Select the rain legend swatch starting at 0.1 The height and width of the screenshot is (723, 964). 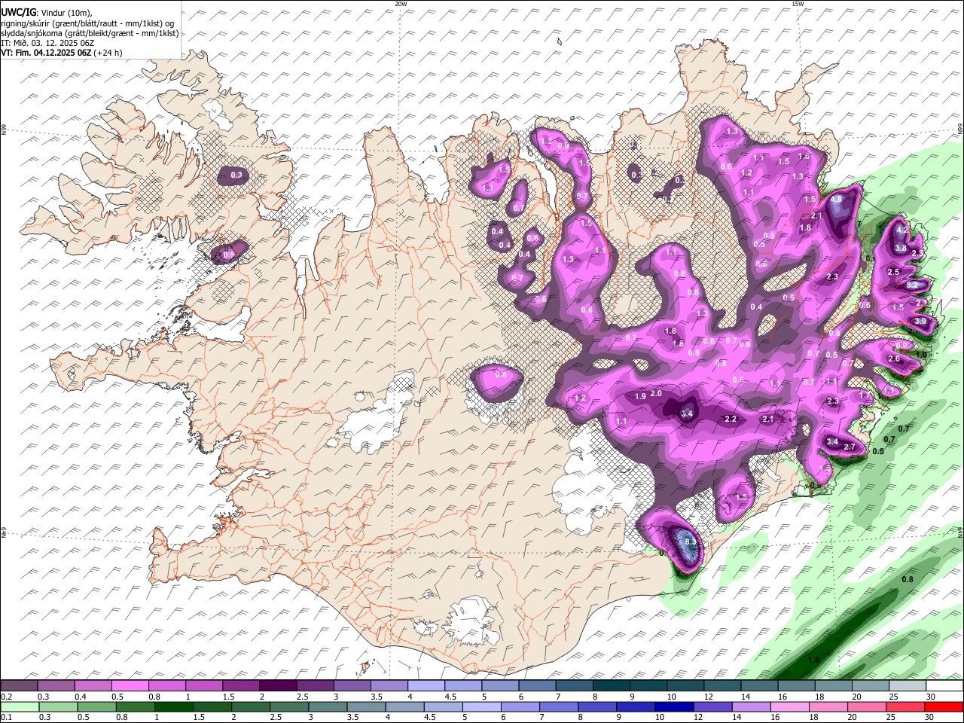[19, 706]
